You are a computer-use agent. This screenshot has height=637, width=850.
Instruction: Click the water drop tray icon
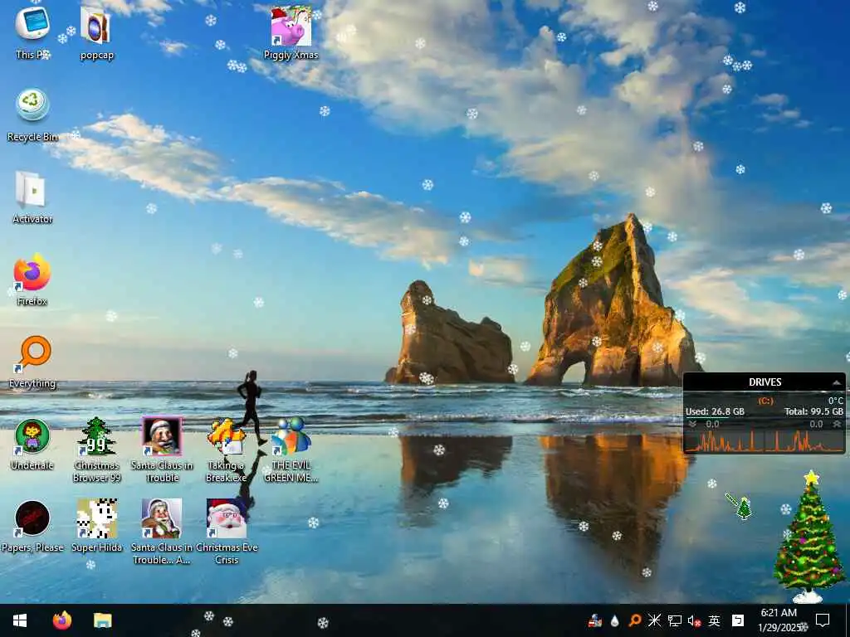(x=614, y=620)
